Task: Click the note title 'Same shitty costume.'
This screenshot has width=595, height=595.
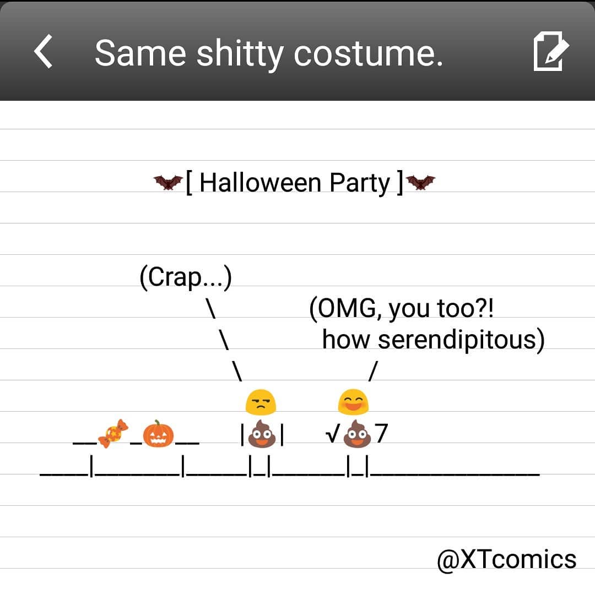Action: tap(268, 53)
